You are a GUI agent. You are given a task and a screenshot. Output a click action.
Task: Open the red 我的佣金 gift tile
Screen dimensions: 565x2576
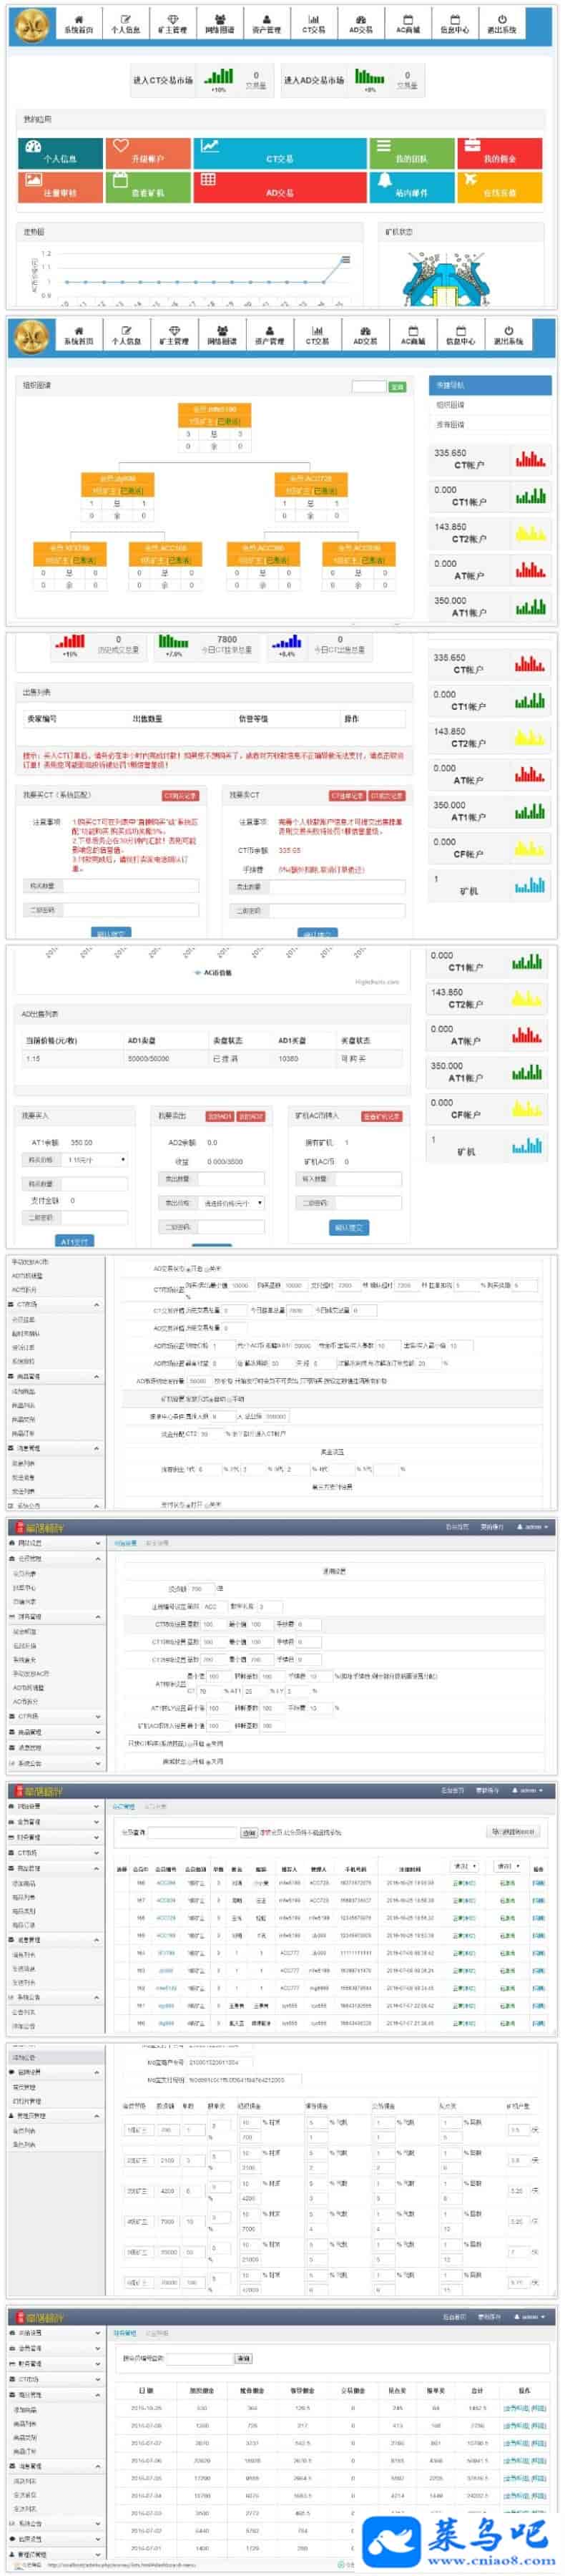(x=500, y=153)
